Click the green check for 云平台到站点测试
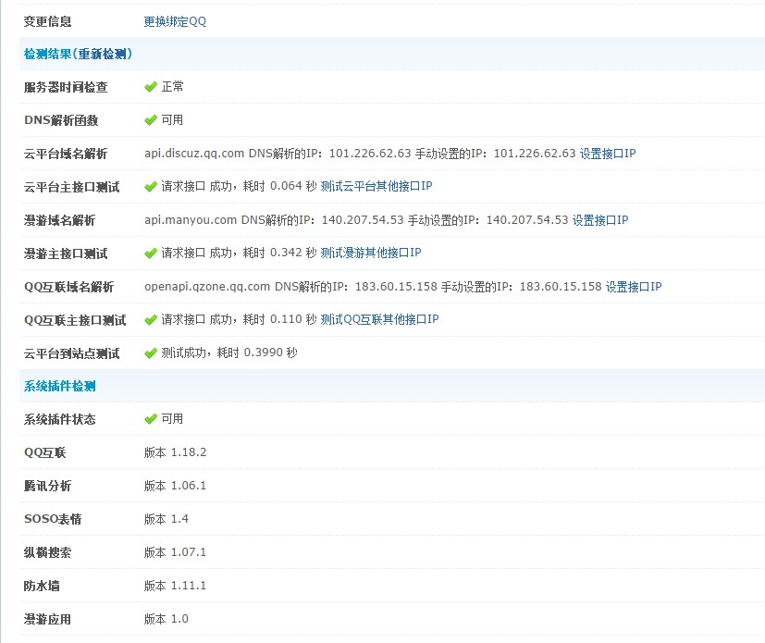The width and height of the screenshot is (765, 643). tap(151, 352)
